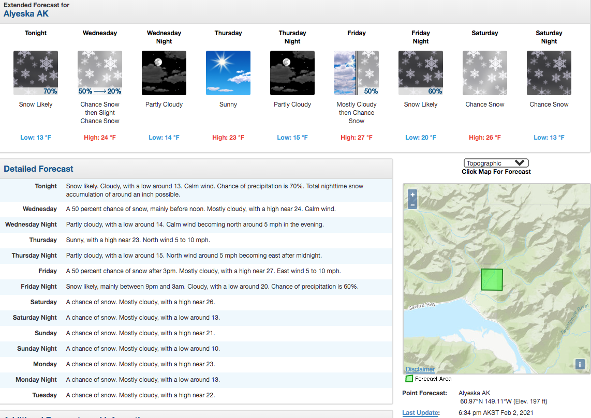Click the Saturday detailed forecast label
Viewport: 591px width, 418px height.
click(43, 302)
